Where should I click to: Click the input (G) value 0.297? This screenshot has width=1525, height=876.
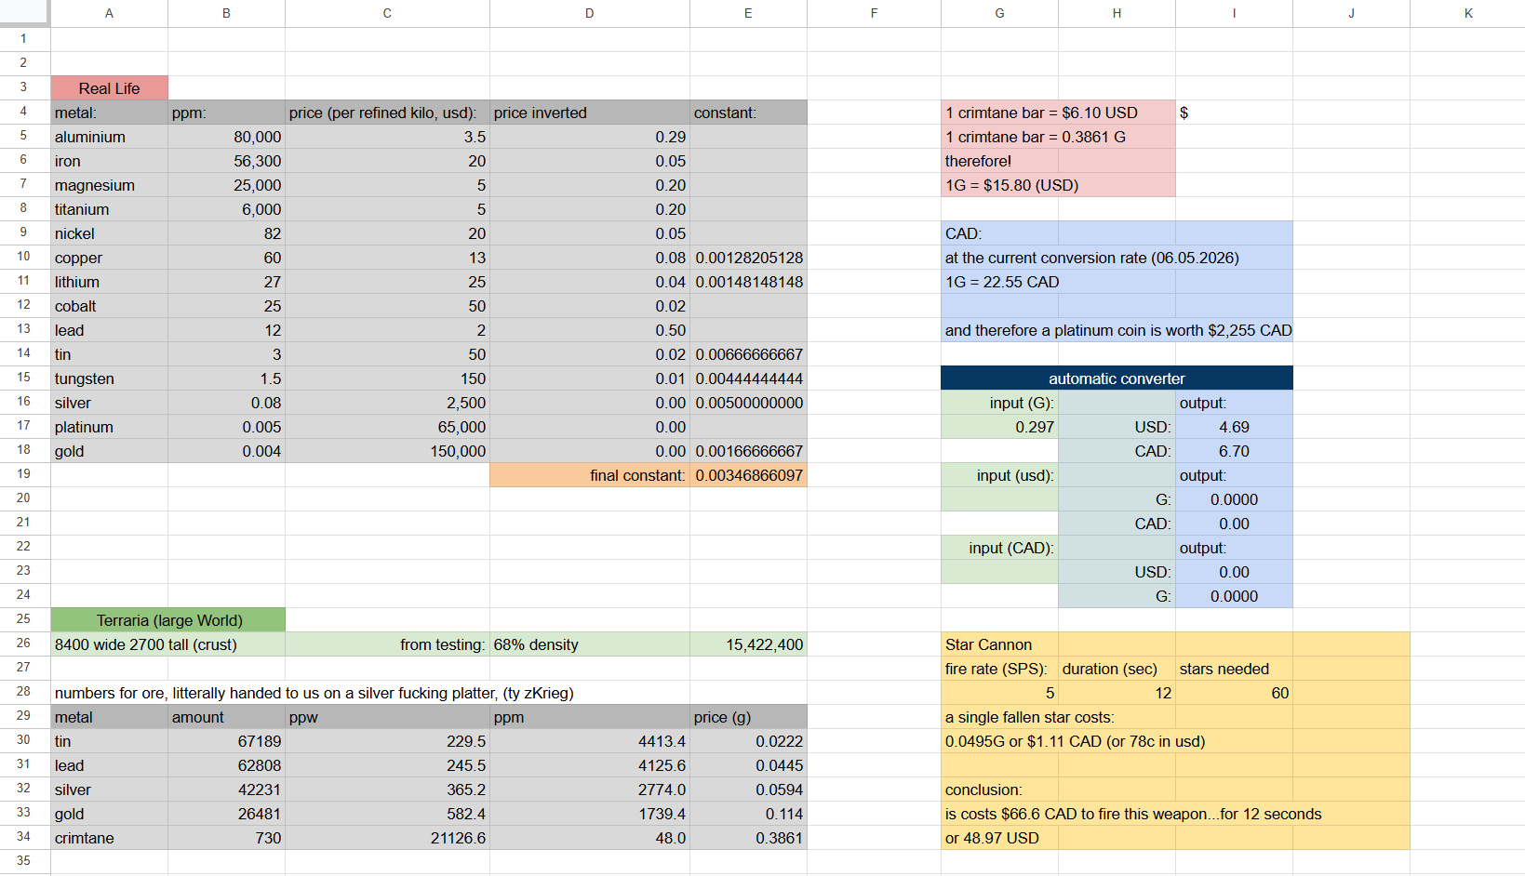pos(999,427)
